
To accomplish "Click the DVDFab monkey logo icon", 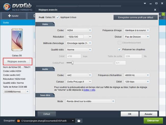I will 7,7.
